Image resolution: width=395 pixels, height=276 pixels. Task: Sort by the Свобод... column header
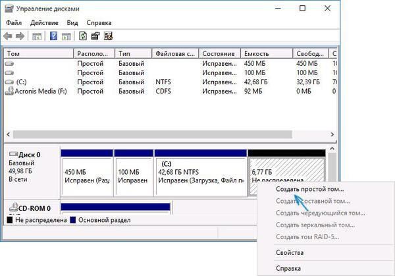click(x=311, y=54)
